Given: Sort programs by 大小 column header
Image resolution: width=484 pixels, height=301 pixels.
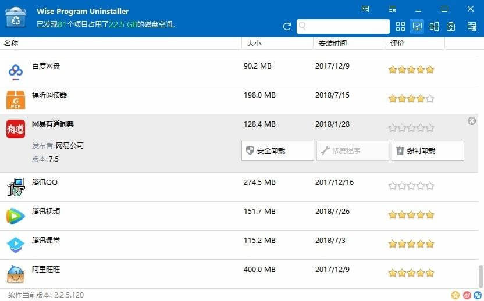Looking at the screenshot, I should [x=254, y=44].
